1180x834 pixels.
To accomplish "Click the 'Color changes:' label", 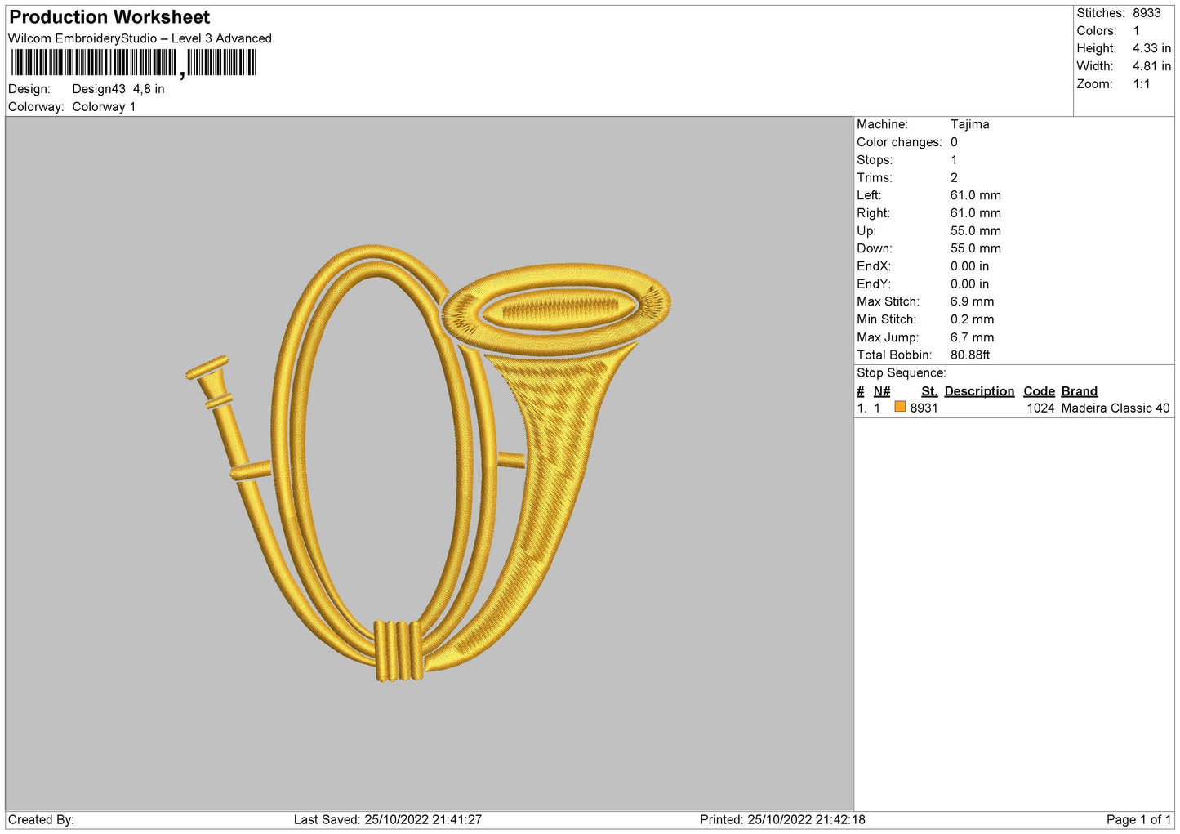I will [x=899, y=142].
